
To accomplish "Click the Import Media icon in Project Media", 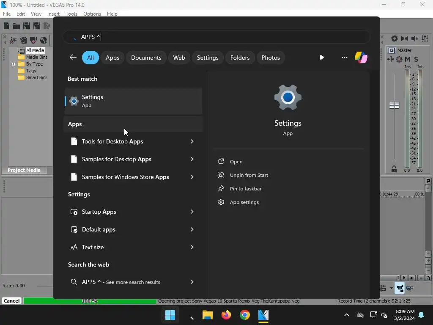I will point(24,40).
